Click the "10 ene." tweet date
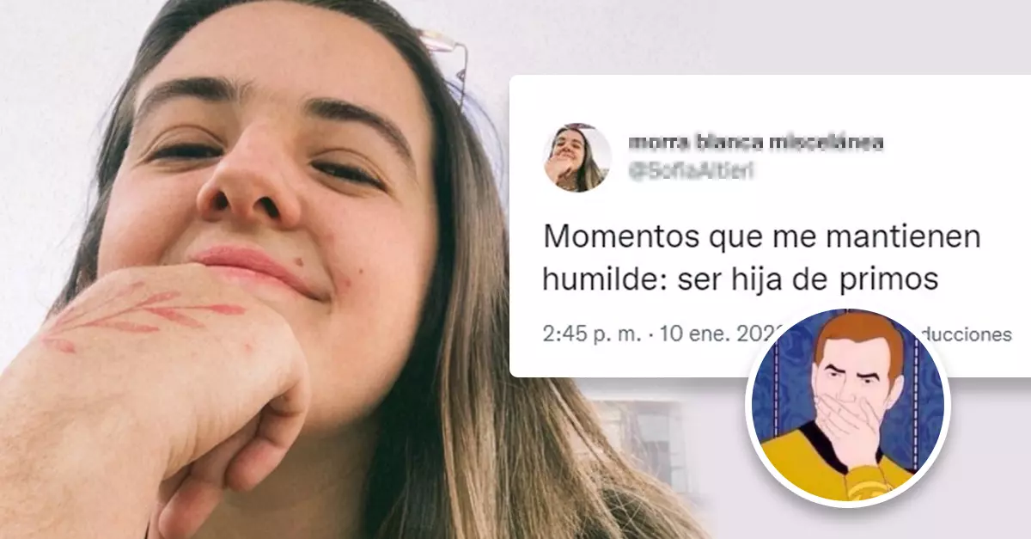The width and height of the screenshot is (1031, 539). [x=689, y=334]
